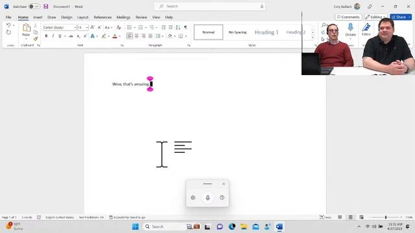Viewport: 415px width, 233px height.
Task: Toggle AutoSave switch
Action: tap(34, 6)
